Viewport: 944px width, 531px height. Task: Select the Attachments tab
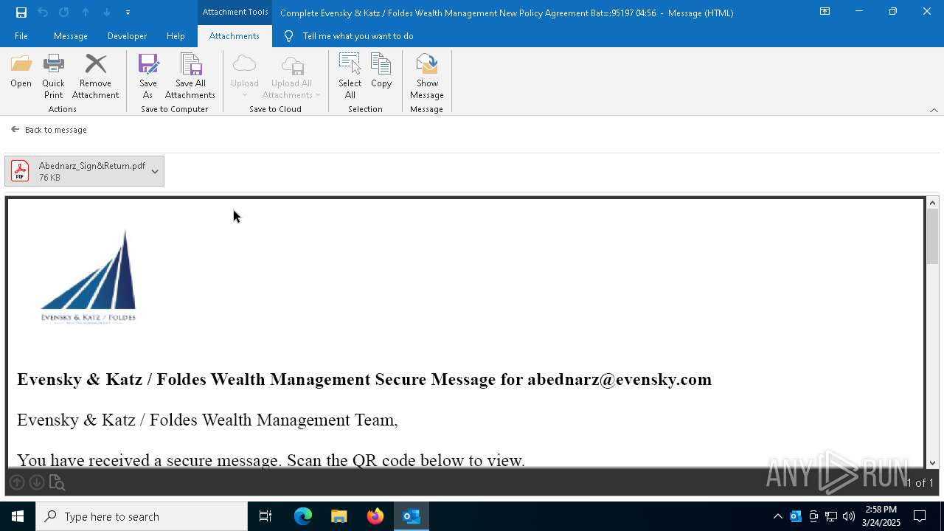[x=234, y=36]
